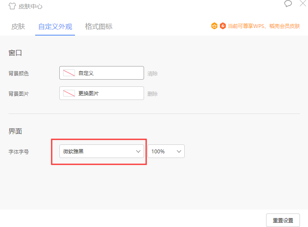Click 删除 to delete background image
Screen dimensions: 308x227
click(x=153, y=94)
